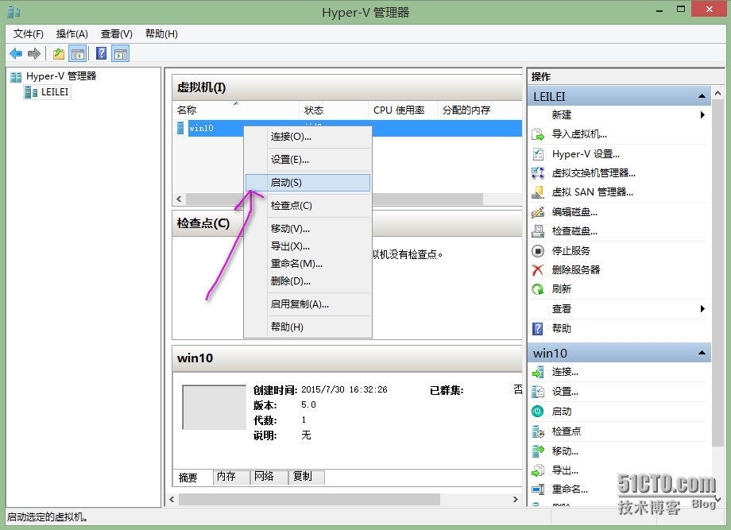Open the blue Help toolbar icon
The width and height of the screenshot is (731, 530).
tap(101, 53)
